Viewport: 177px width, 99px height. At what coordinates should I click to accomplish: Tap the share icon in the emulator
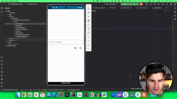(x=80, y=48)
